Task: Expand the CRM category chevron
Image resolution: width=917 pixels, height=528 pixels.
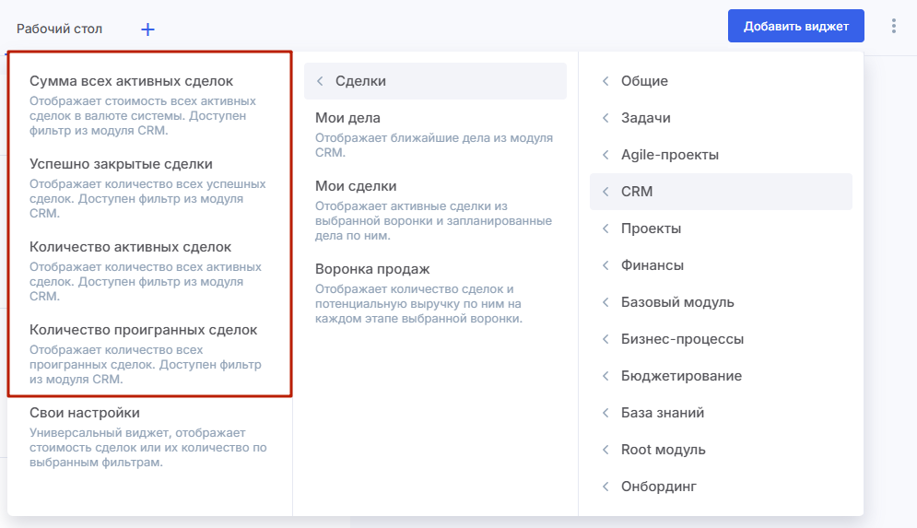Action: point(605,191)
